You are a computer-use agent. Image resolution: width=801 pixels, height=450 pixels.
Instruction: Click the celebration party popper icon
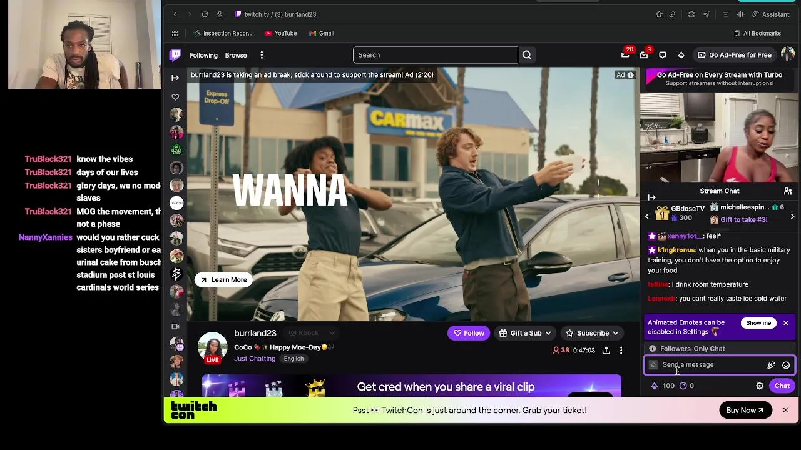771,366
